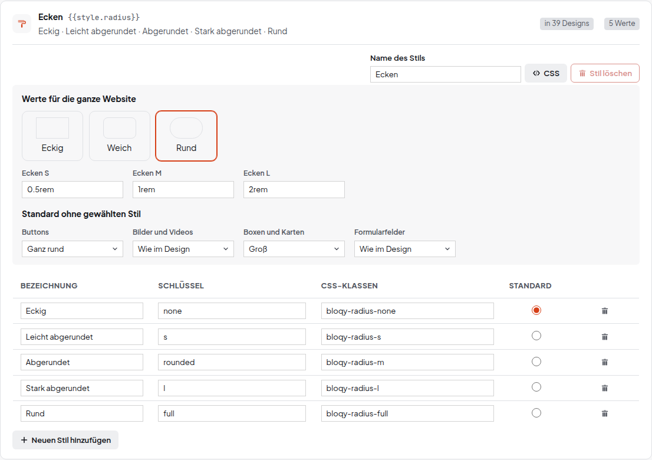The height and width of the screenshot is (460, 652).
Task: Pick the Rund preset card
Action: coord(186,136)
